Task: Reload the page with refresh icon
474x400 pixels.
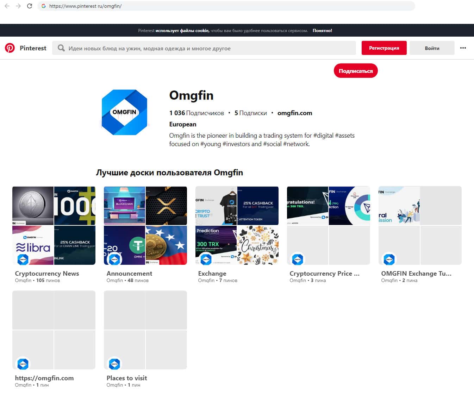Action: [x=30, y=6]
